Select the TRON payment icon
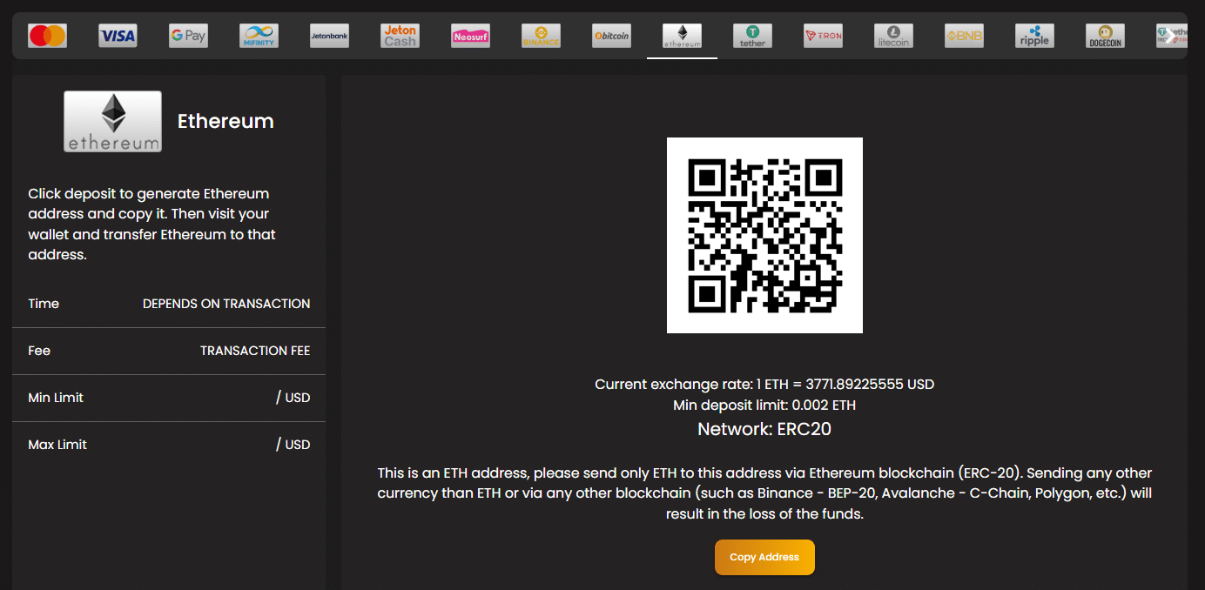 823,35
